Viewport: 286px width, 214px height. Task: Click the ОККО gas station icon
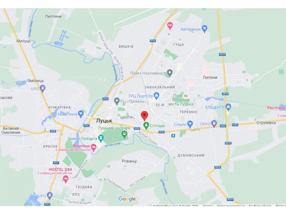(x=214, y=124)
